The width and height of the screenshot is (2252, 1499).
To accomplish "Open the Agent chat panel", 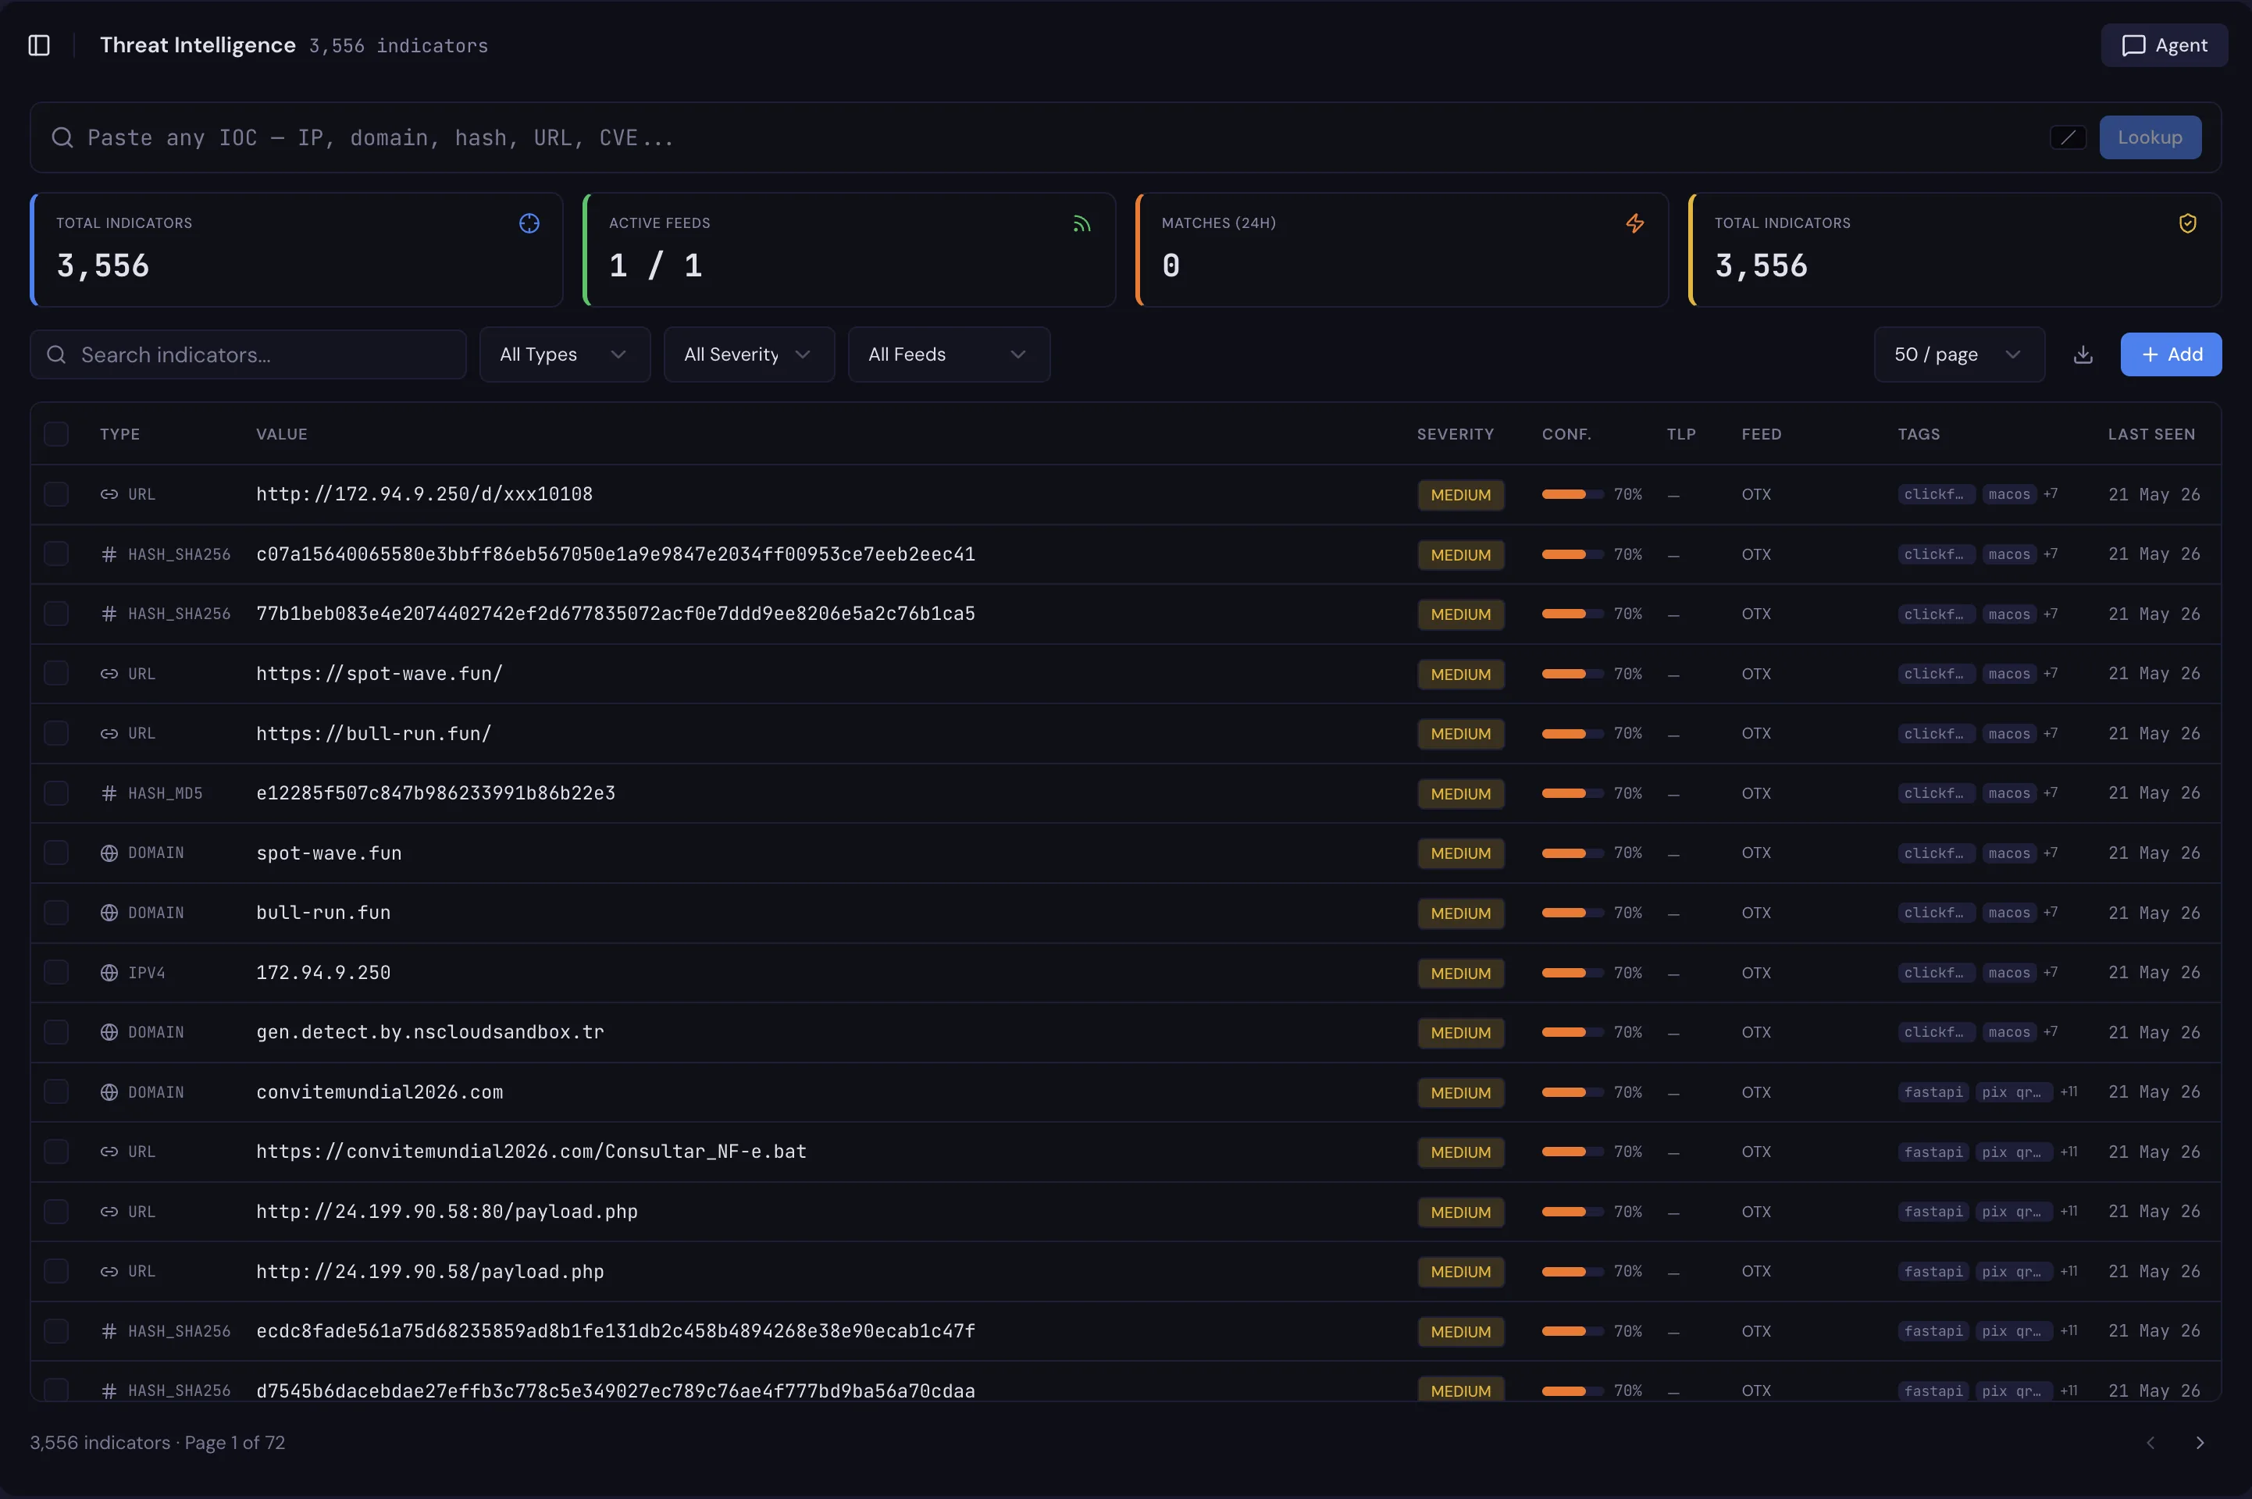I will tap(2163, 45).
